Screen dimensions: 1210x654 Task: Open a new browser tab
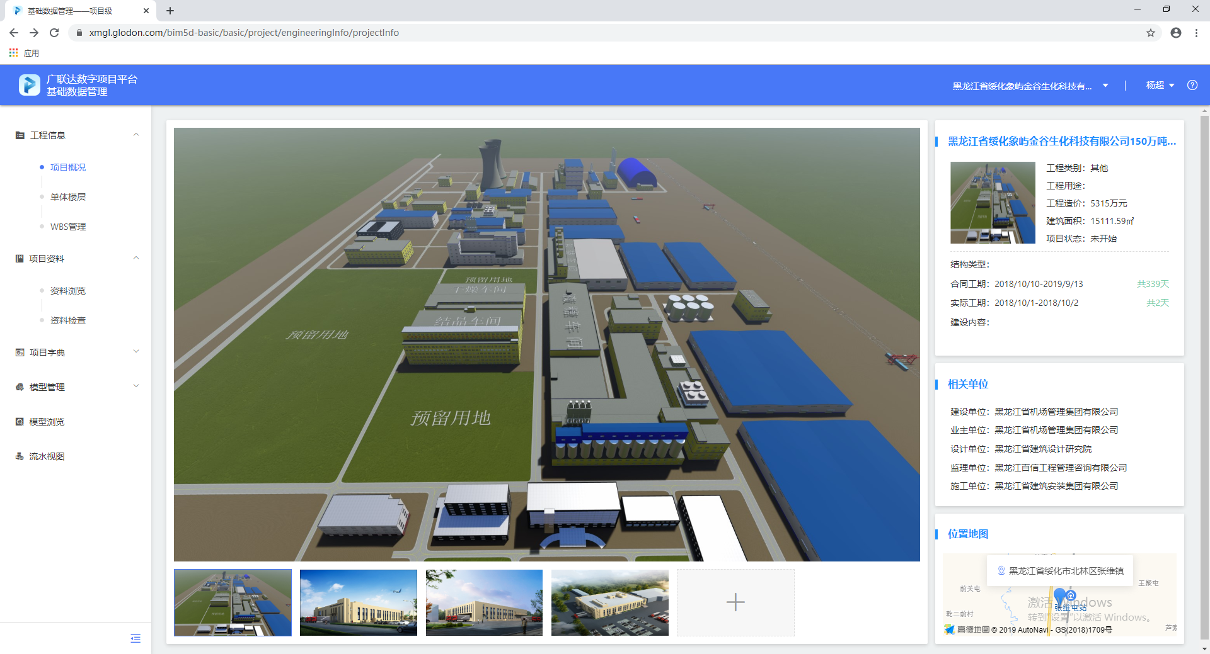coord(170,11)
